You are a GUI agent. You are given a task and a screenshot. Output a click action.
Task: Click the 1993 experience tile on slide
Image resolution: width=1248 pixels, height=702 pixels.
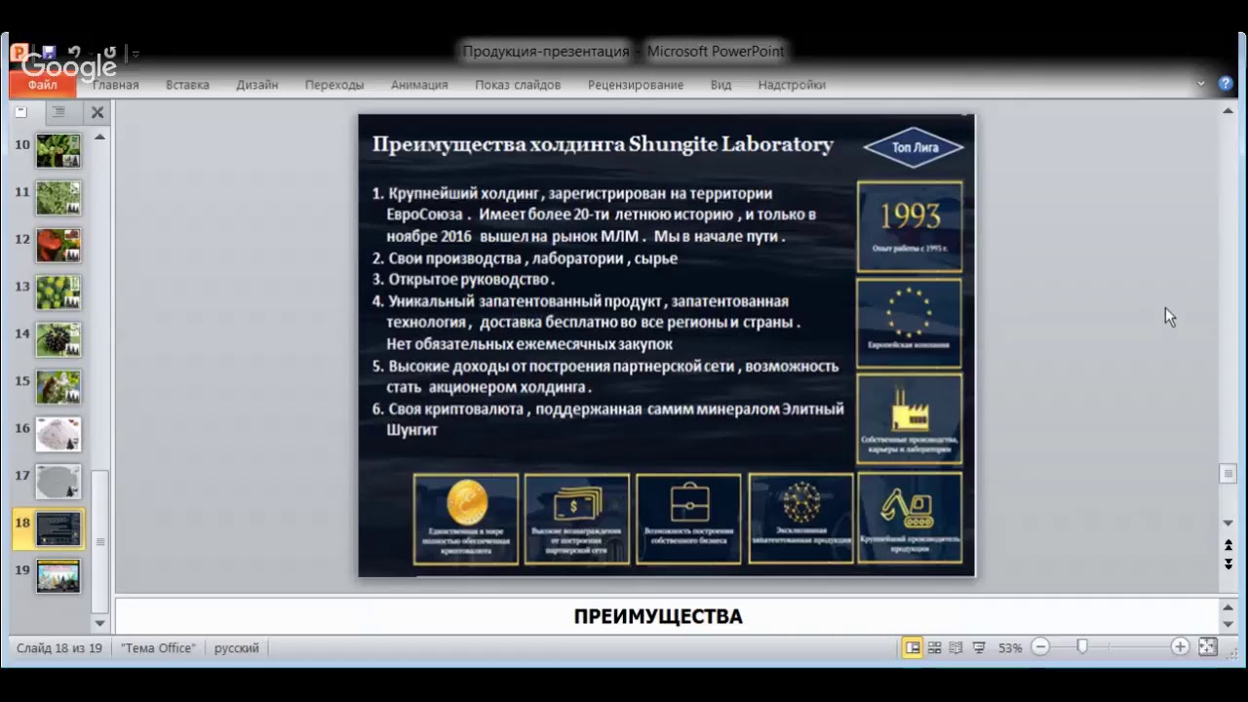point(910,226)
